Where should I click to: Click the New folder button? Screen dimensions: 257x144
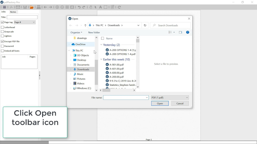pos(94,32)
